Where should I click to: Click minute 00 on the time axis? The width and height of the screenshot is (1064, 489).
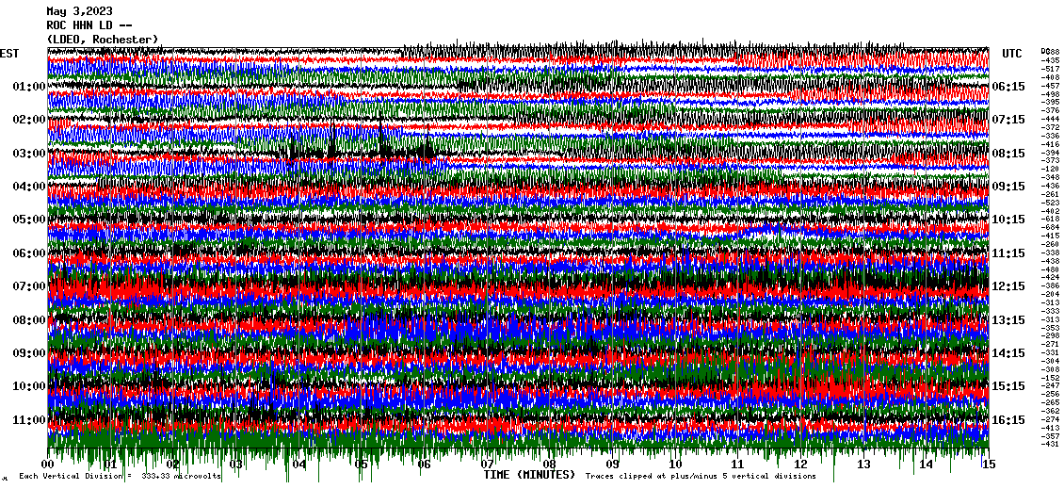pyautogui.click(x=49, y=465)
